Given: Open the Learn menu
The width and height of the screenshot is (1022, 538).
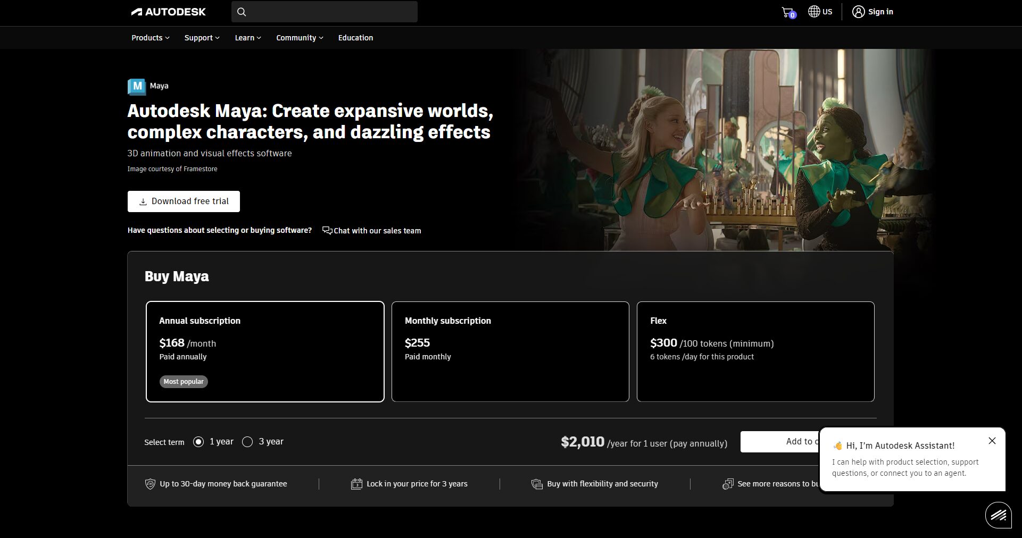Looking at the screenshot, I should coord(248,38).
